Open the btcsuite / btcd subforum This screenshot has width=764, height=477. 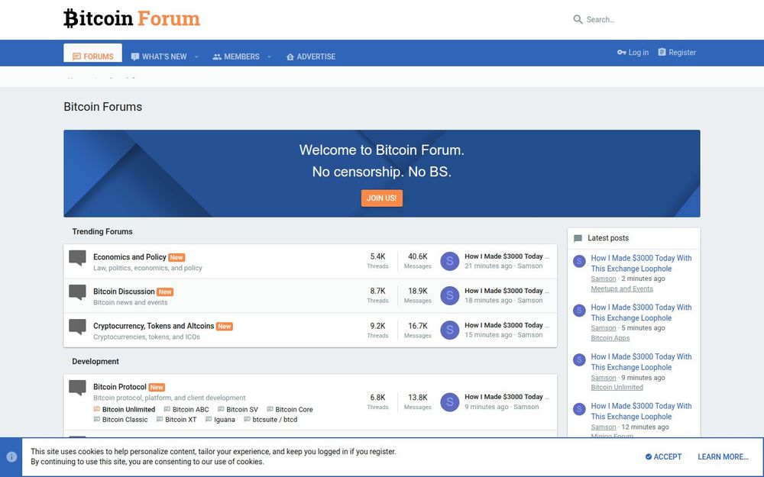[275, 420]
